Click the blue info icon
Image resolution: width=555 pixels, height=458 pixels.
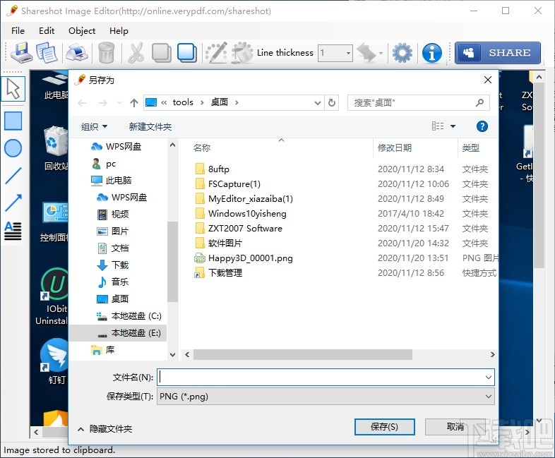pos(432,53)
